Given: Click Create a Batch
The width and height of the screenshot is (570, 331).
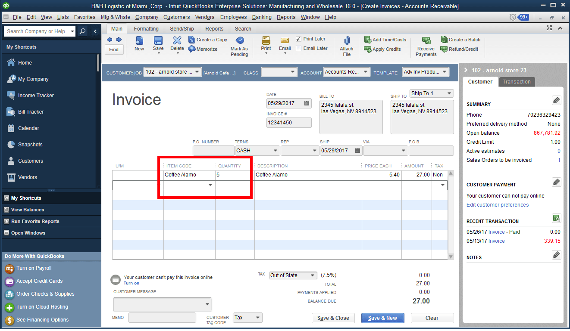Looking at the screenshot, I should pos(460,40).
